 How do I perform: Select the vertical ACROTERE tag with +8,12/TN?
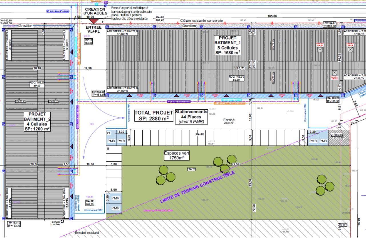click(9, 45)
